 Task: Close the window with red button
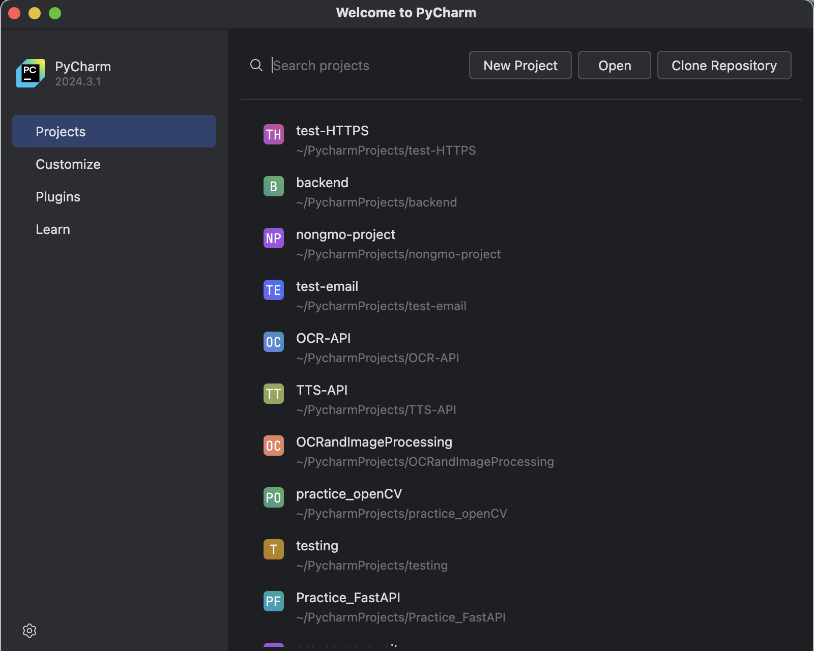[14, 13]
